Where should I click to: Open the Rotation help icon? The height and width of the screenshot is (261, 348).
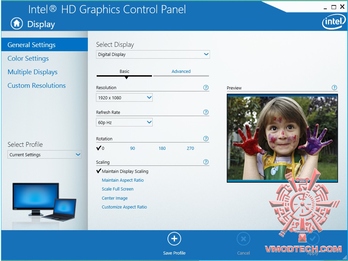[x=206, y=139]
